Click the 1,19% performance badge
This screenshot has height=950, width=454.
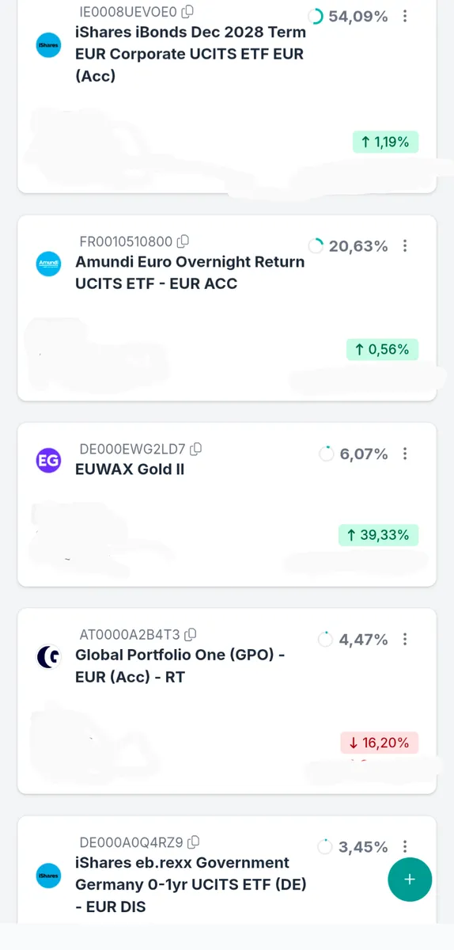coord(385,142)
